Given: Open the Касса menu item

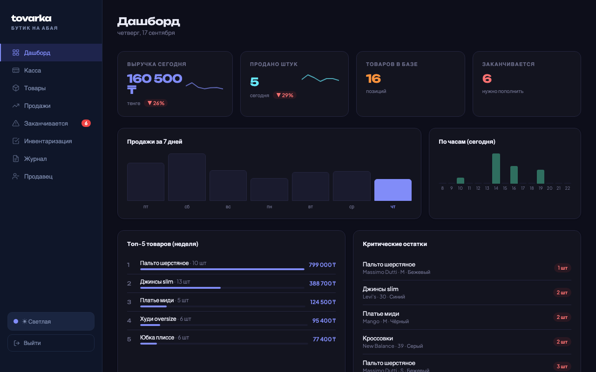Looking at the screenshot, I should pos(51,70).
